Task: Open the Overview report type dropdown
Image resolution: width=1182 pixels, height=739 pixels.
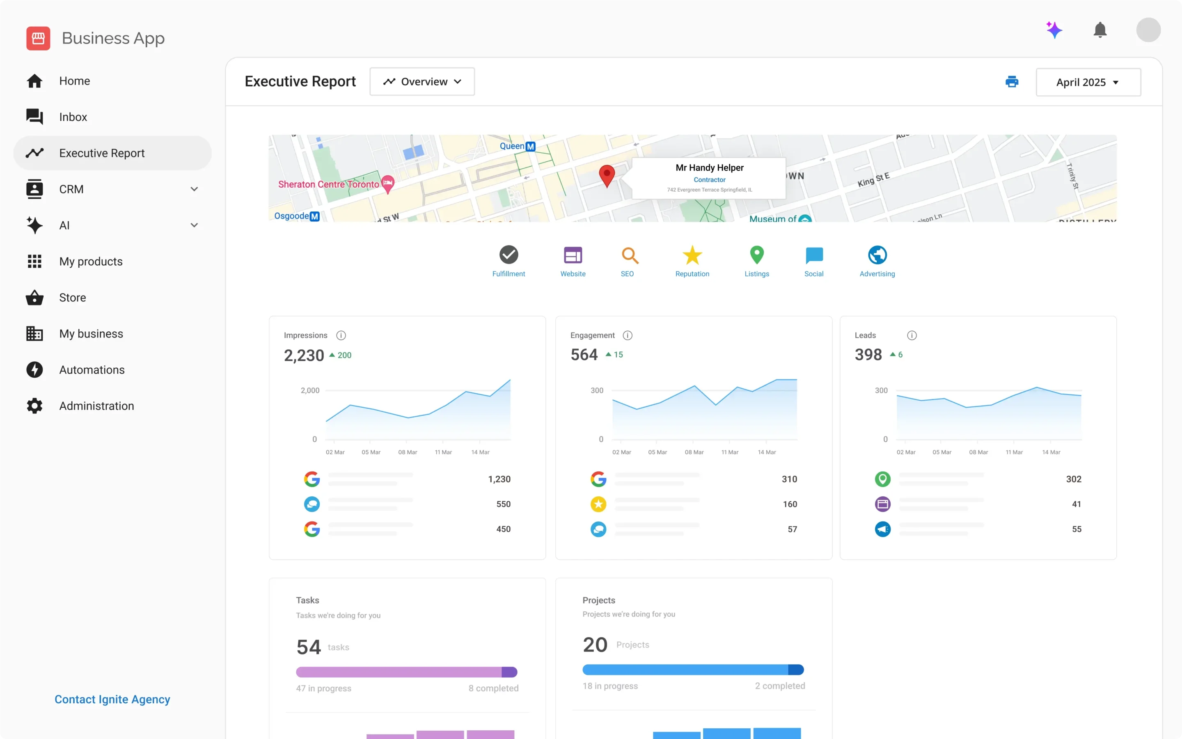Action: 422,81
